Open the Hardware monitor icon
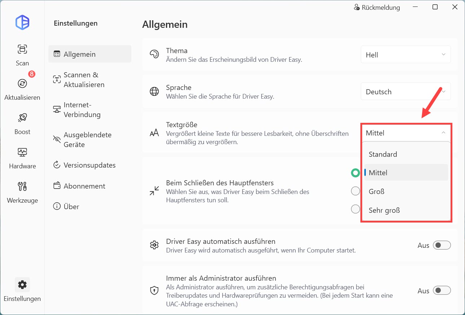465x315 pixels. [x=22, y=152]
